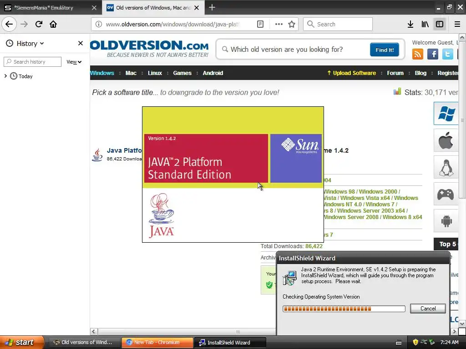
Task: Click the vertical scrollbar thumb
Action: [x=462, y=120]
